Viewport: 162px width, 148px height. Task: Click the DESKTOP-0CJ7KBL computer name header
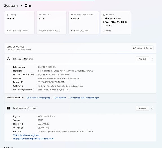point(15,47)
